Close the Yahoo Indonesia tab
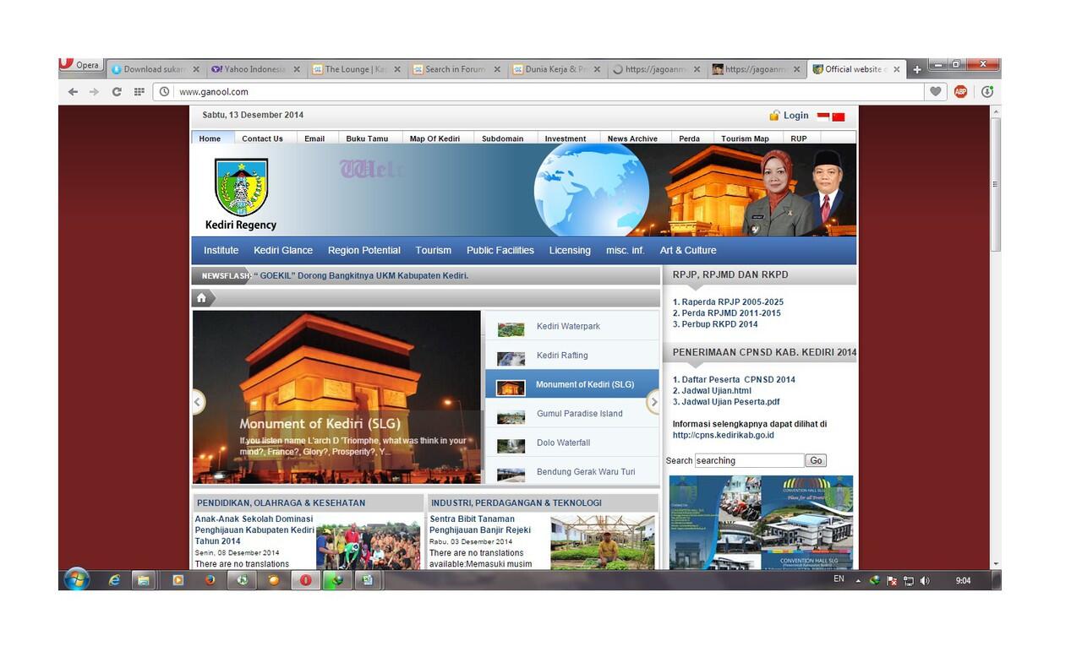 click(x=297, y=69)
